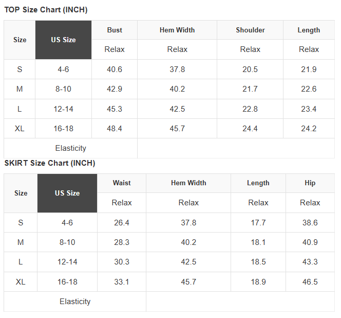The width and height of the screenshot is (341, 318).
Task: Select the dark US Size header in skirt chart
Action: 67,193
